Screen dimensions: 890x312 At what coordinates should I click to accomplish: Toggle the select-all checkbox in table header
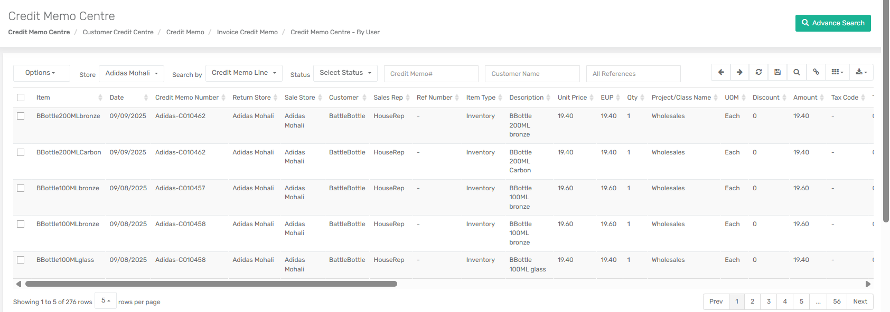[x=21, y=97]
